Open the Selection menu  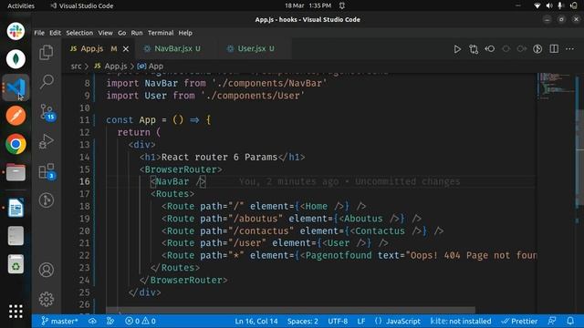click(x=79, y=33)
